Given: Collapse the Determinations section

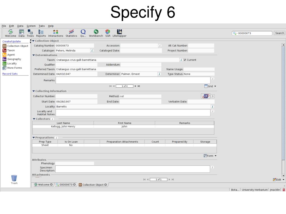Looking at the screenshot, I should tap(34, 55).
